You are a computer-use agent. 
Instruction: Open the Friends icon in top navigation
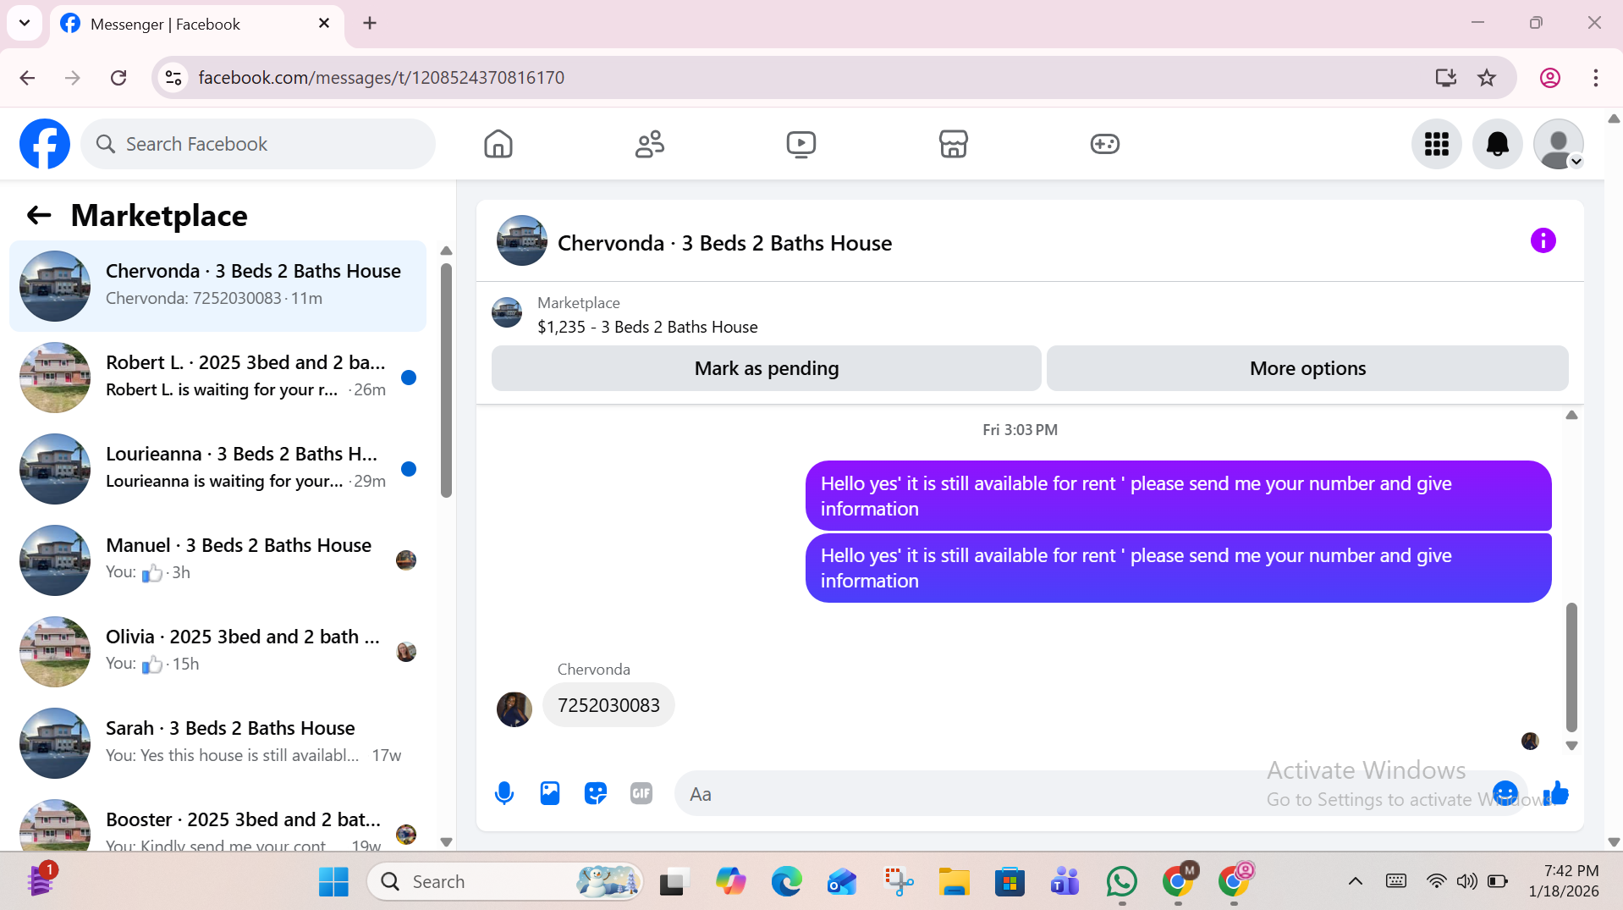650,144
